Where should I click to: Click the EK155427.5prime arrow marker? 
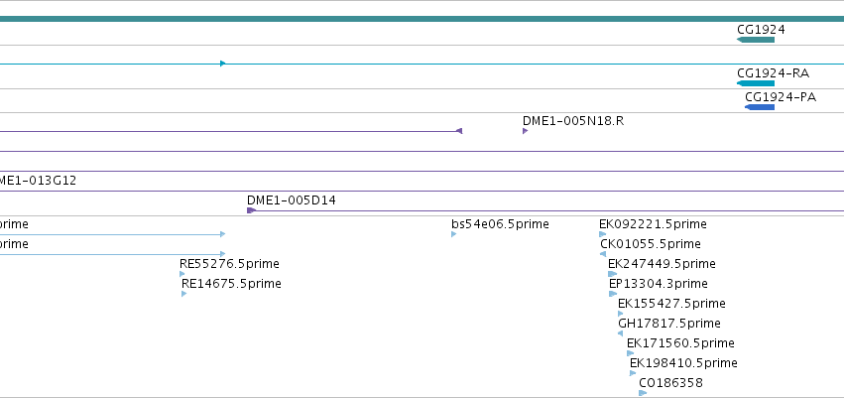tap(621, 314)
